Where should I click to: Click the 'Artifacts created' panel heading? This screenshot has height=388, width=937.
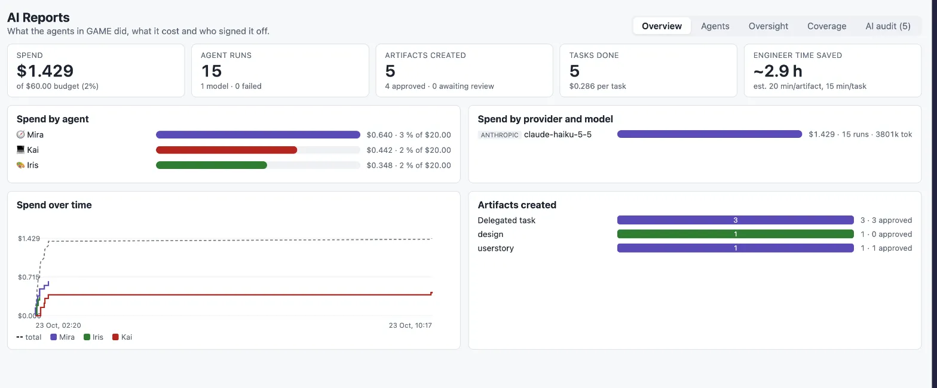[x=517, y=205]
